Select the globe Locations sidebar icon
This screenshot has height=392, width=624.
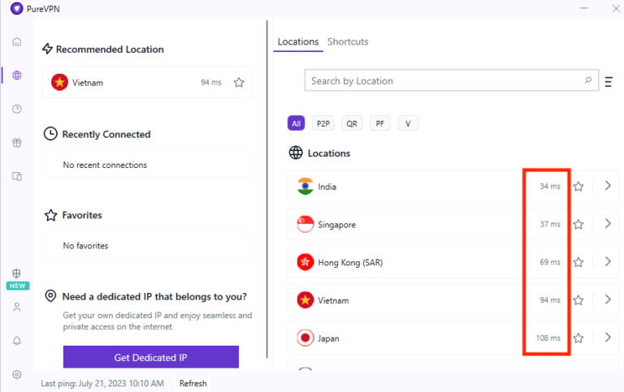click(x=17, y=75)
